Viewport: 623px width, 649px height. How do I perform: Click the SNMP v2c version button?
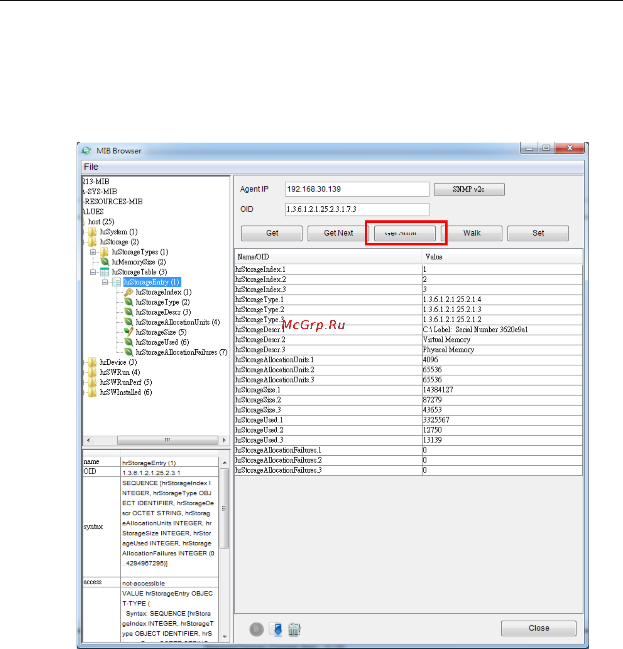pyautogui.click(x=469, y=190)
